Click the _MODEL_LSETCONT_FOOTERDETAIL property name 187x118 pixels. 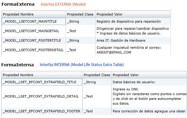pyautogui.click(x=33, y=50)
